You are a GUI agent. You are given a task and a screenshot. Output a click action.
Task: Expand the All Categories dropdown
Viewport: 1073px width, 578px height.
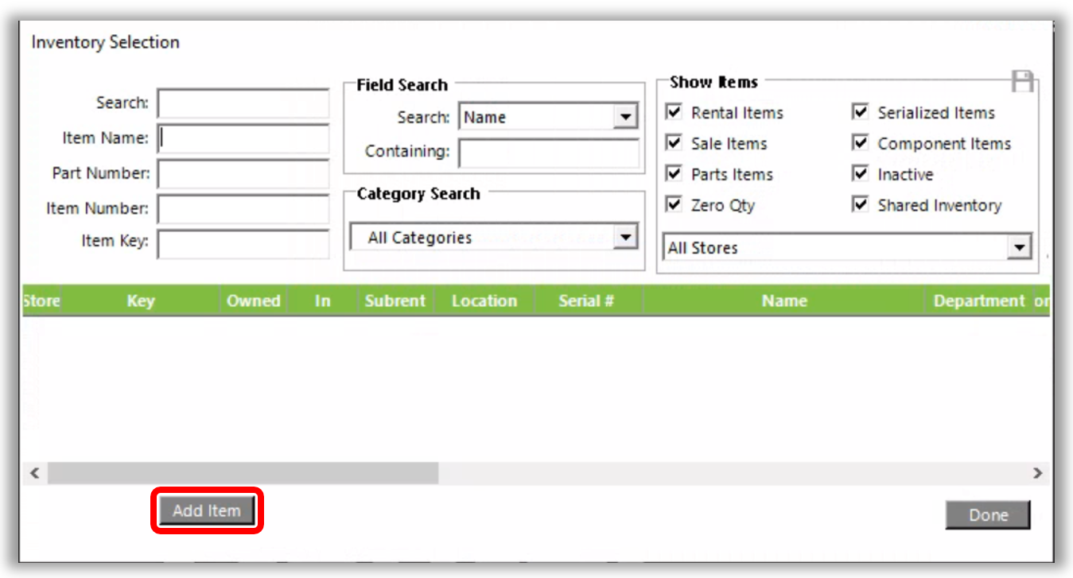click(625, 237)
